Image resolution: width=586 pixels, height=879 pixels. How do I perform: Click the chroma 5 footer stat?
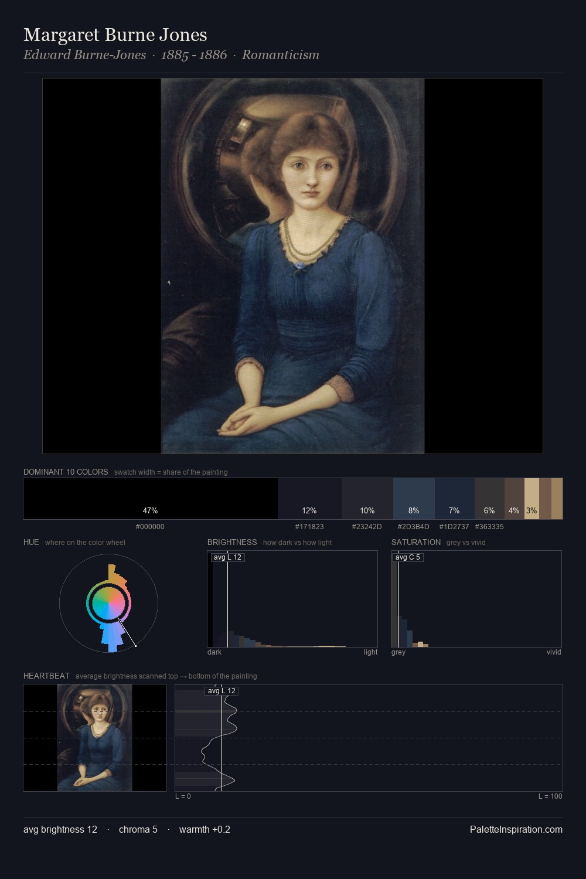pyautogui.click(x=138, y=829)
